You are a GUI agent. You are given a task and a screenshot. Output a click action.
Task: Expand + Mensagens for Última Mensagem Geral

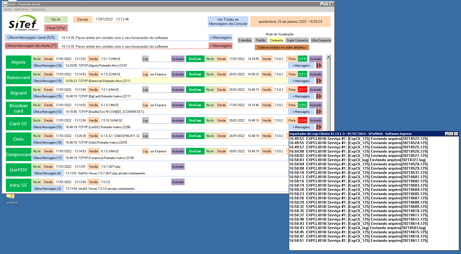coord(221,37)
